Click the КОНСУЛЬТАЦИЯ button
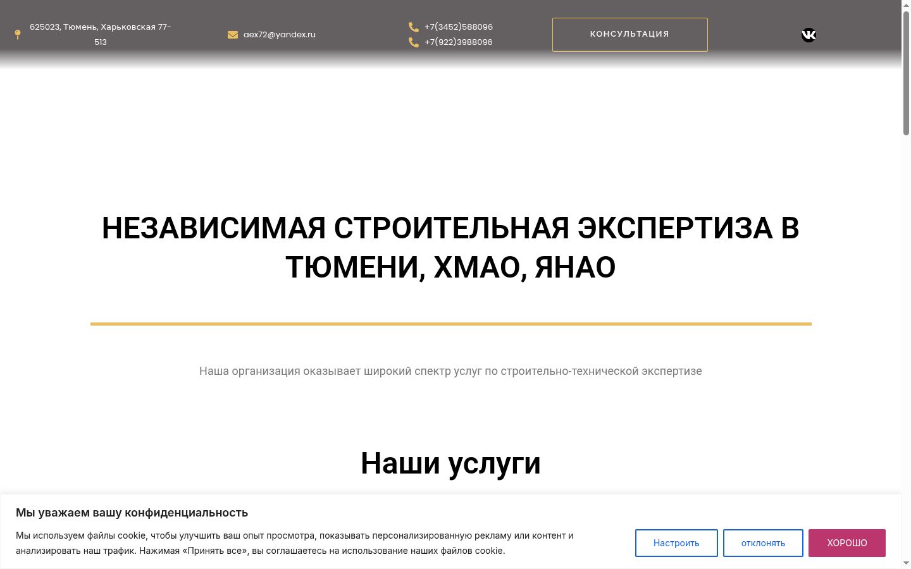 point(630,35)
